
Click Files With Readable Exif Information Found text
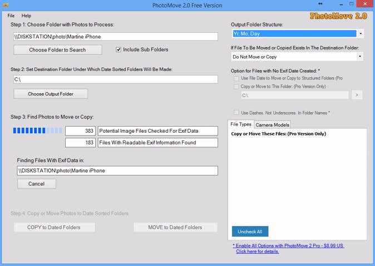[x=147, y=143]
